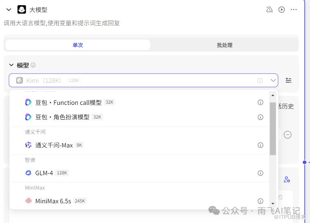
Task: Click the scroll up arrow of model list
Action: click(273, 95)
